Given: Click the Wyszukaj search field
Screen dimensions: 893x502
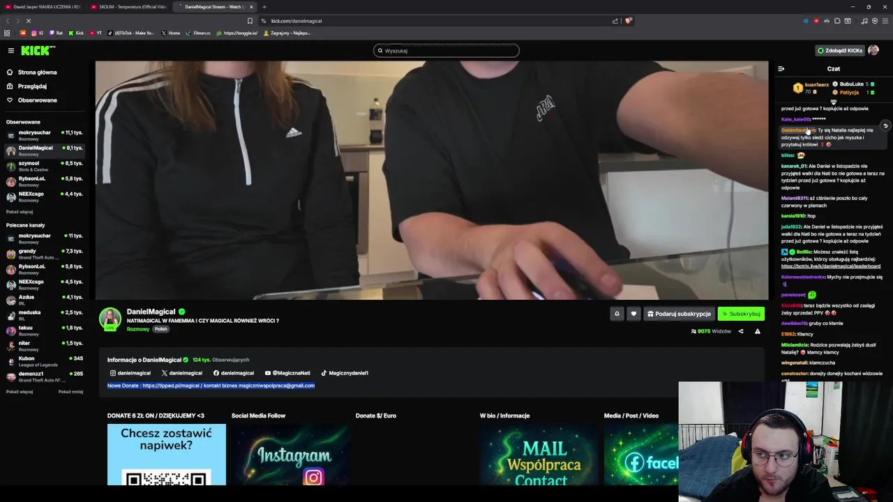Looking at the screenshot, I should pyautogui.click(x=446, y=50).
